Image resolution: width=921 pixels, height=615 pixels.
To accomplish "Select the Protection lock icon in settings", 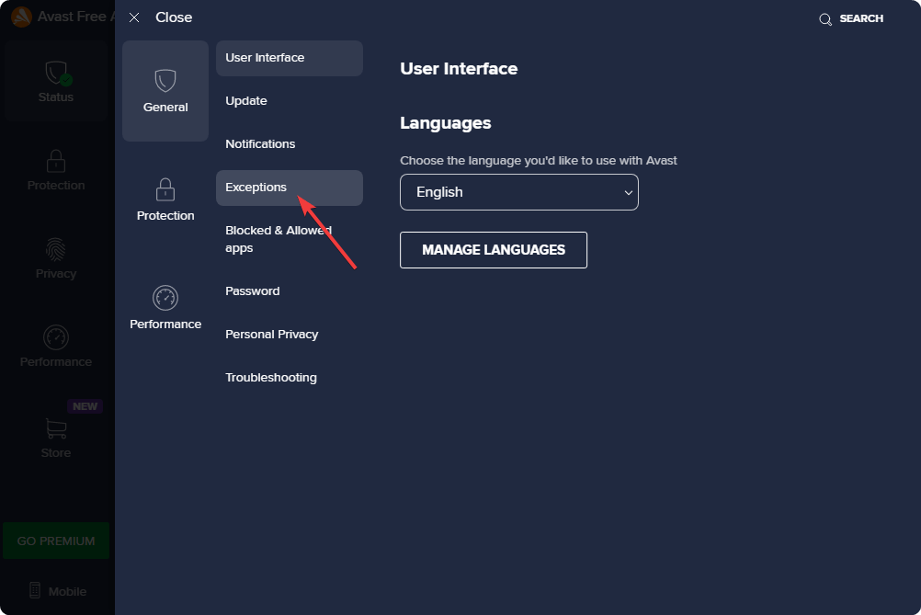I will (165, 189).
